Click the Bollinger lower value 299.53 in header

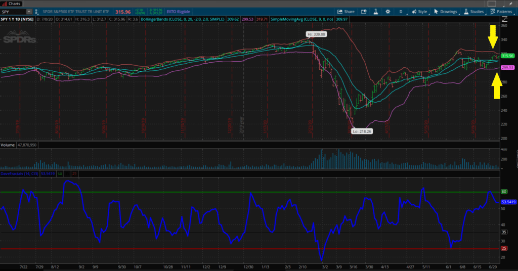point(247,19)
